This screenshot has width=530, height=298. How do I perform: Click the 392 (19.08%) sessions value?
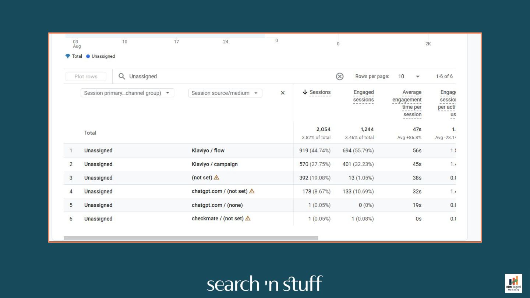(315, 178)
